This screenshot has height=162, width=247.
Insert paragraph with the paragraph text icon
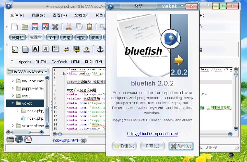pos(56,49)
